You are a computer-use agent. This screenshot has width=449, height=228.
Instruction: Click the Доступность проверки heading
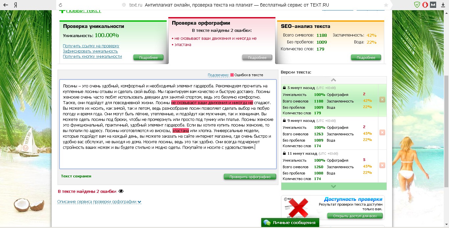tap(353, 199)
